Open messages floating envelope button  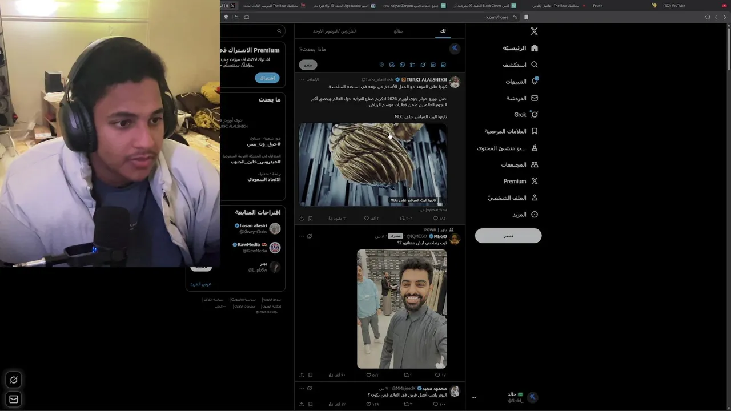point(14,399)
